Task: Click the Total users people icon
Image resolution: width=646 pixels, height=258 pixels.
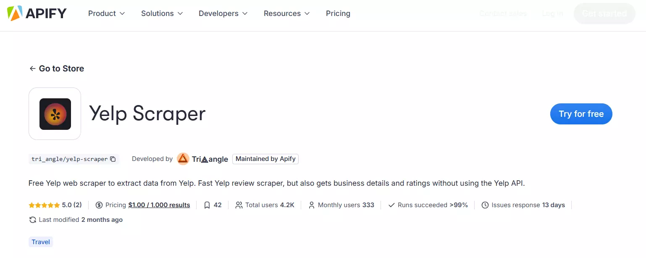Action: click(239, 205)
